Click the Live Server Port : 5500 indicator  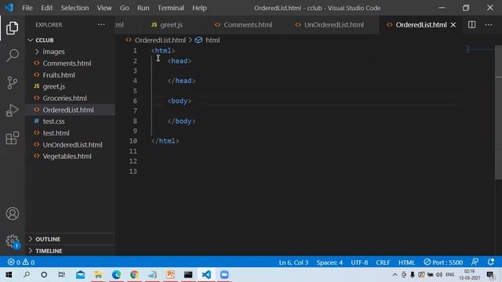tap(443, 262)
